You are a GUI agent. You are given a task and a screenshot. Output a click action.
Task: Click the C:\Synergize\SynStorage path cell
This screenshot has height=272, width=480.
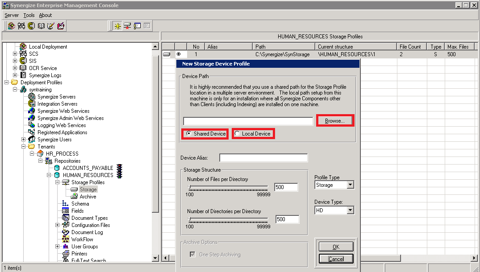pos(283,54)
